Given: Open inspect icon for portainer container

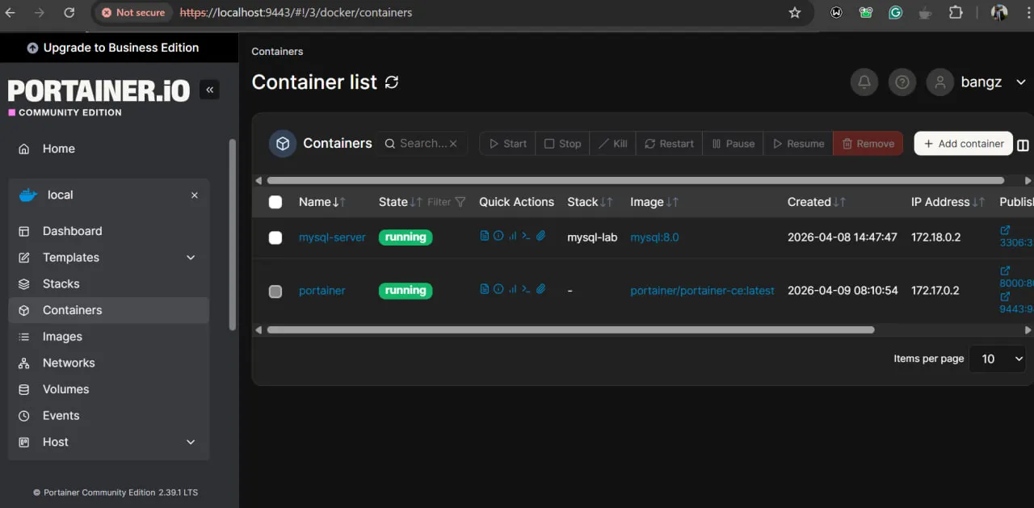Looking at the screenshot, I should 498,289.
